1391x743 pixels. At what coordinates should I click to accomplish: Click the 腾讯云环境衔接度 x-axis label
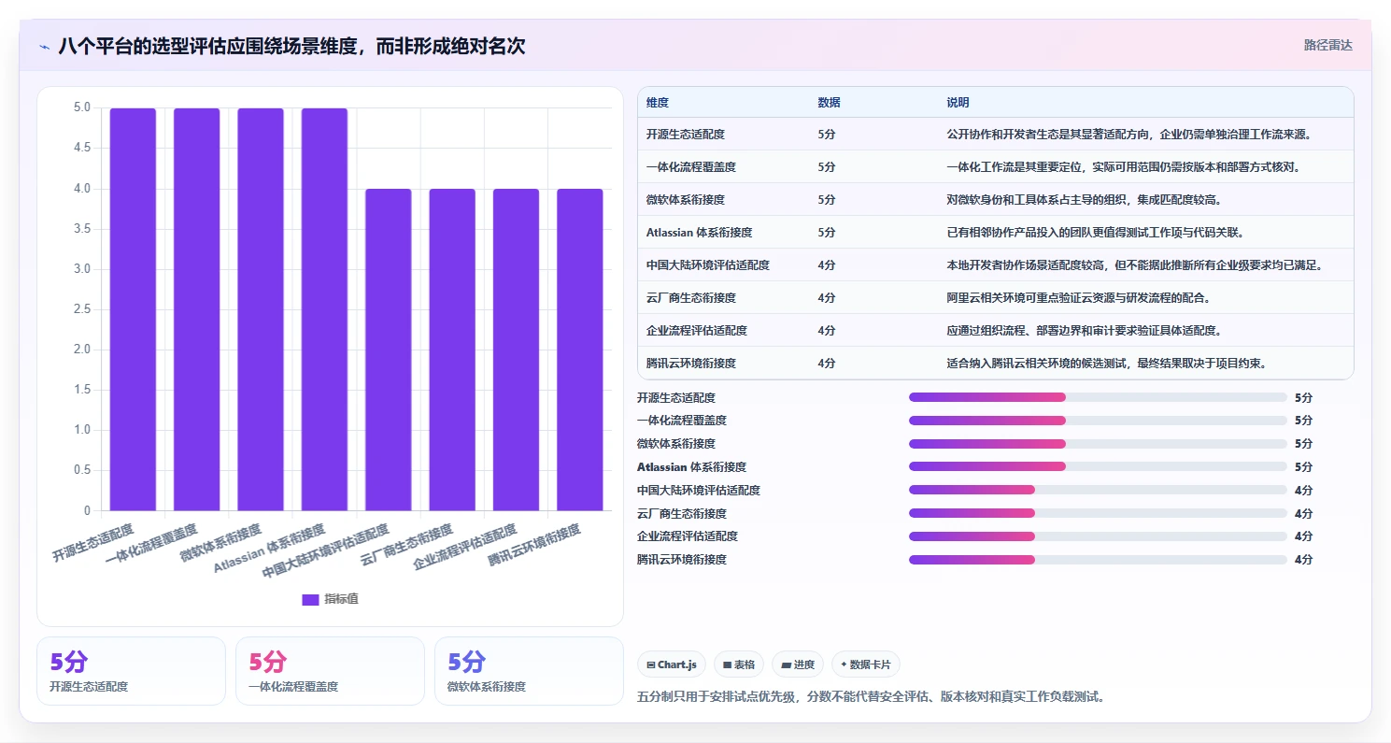535,546
